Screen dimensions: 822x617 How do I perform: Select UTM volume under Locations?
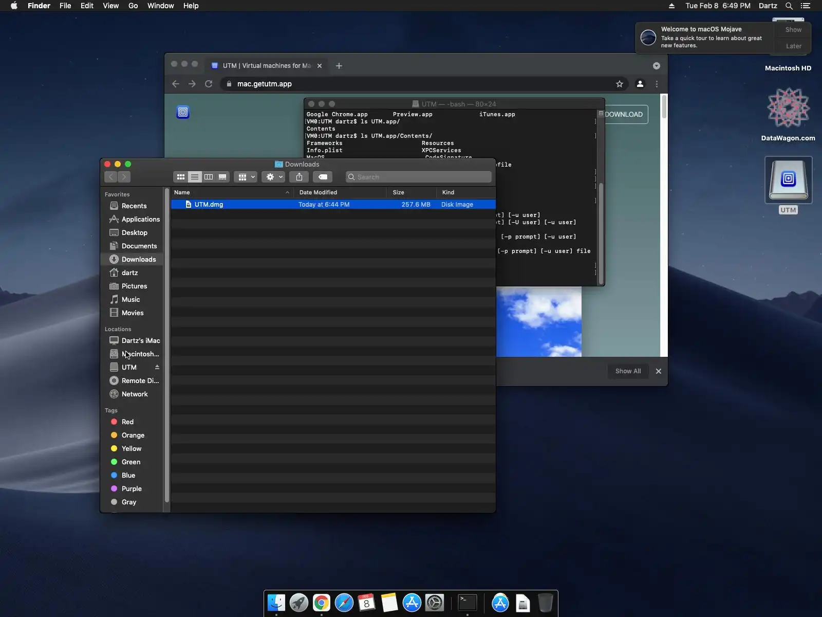[128, 367]
